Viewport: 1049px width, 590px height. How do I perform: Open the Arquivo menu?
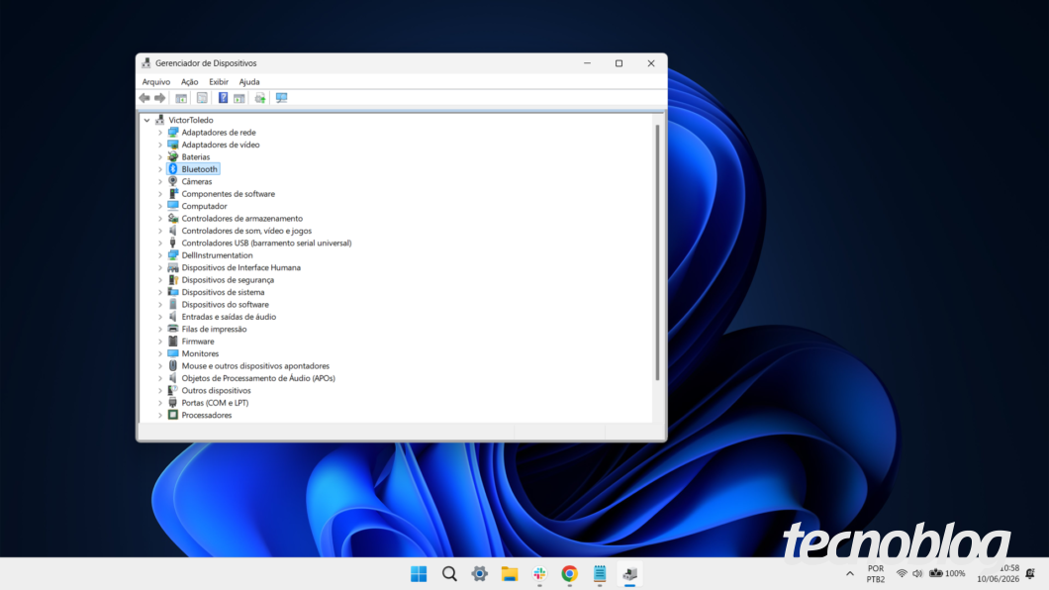pyautogui.click(x=156, y=81)
